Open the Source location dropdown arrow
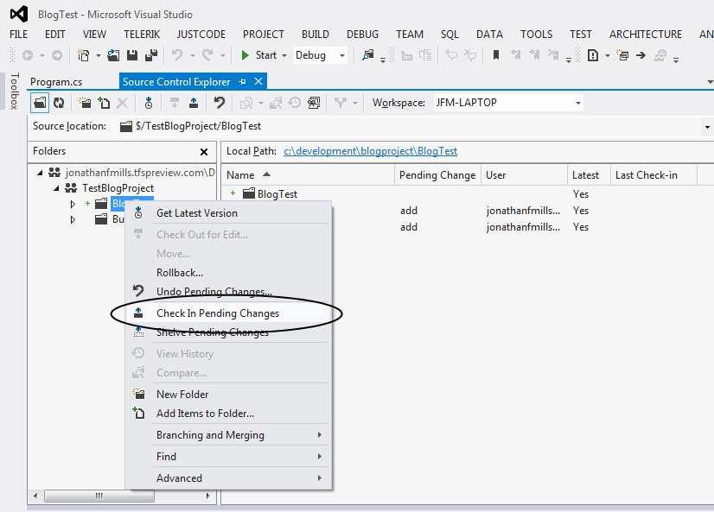The width and height of the screenshot is (714, 512). [707, 127]
